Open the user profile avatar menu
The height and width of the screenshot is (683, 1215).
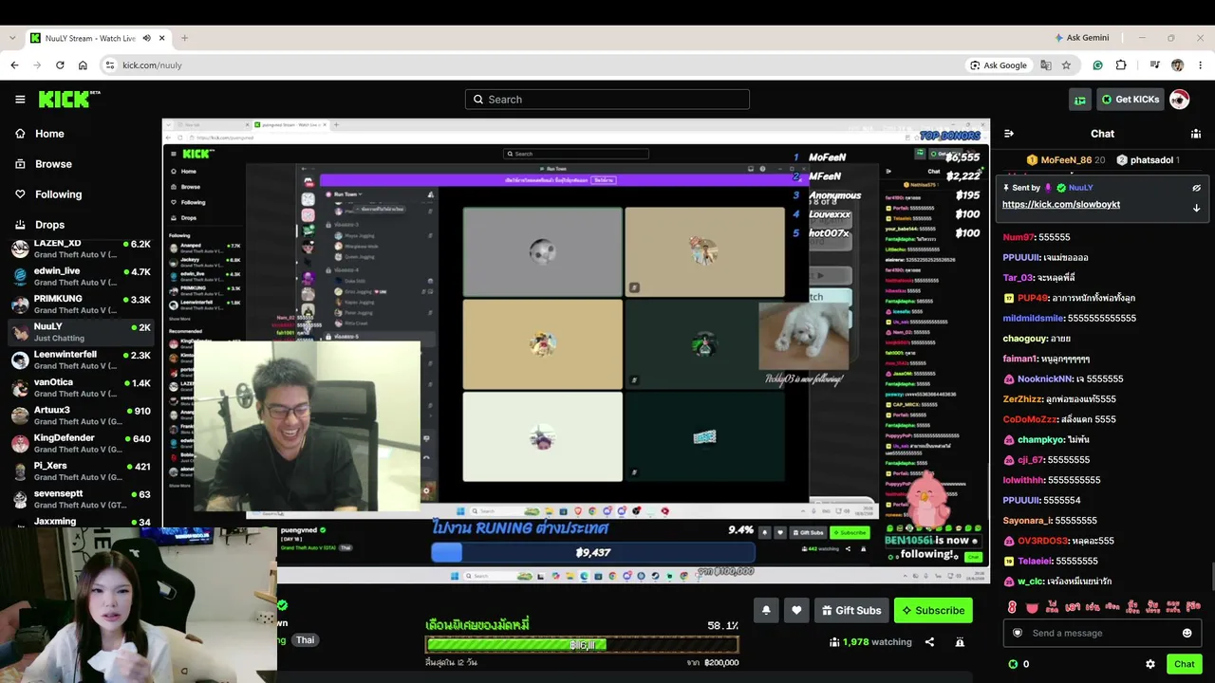(1180, 100)
